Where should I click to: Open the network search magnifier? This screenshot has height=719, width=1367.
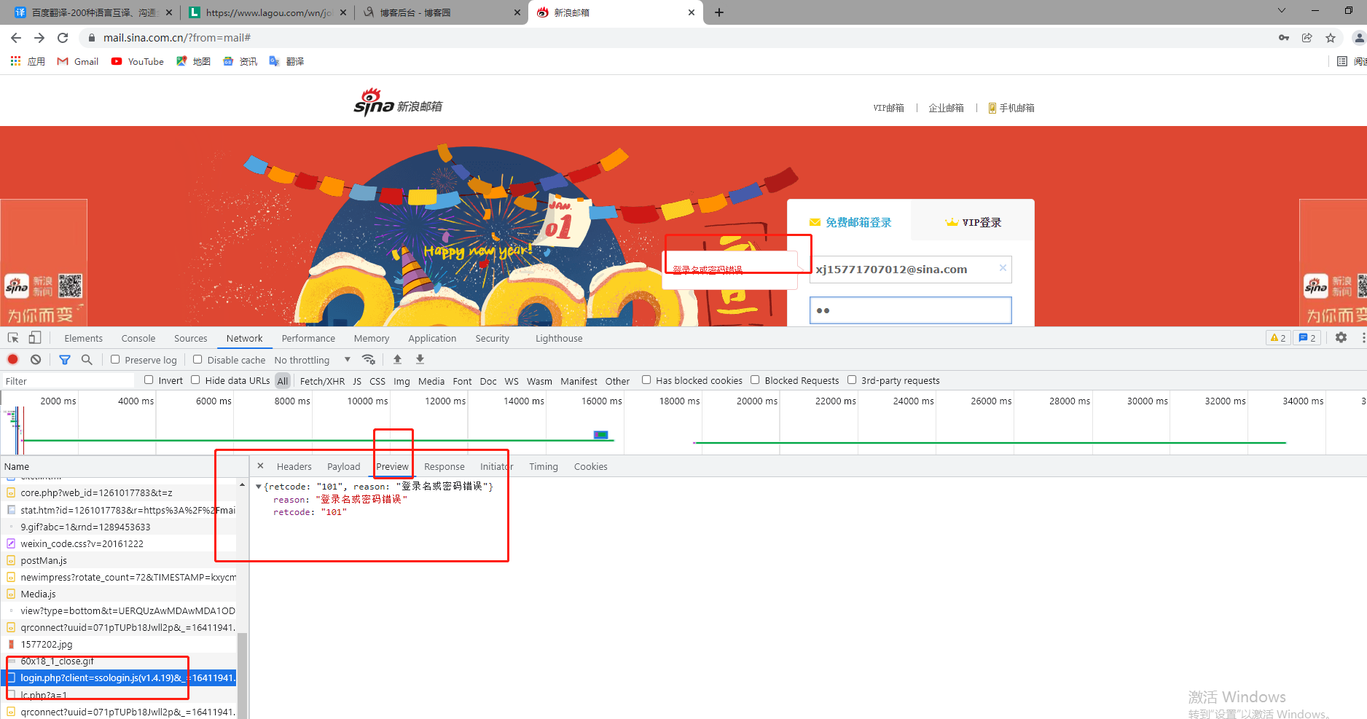(87, 359)
